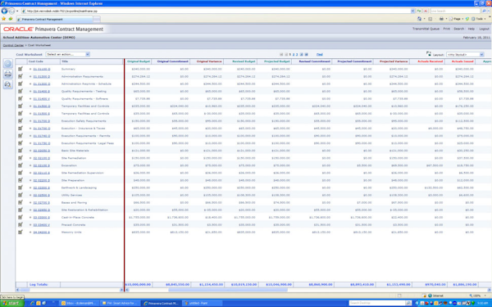The height and width of the screenshot is (307, 492).
Task: Click Help in the top menu
Action: coord(471,29)
